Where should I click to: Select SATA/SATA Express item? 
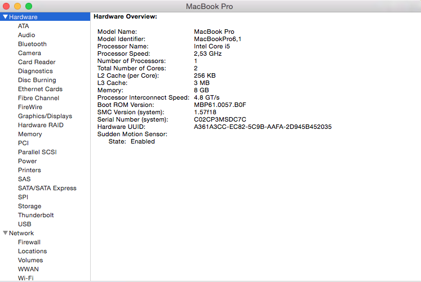pyautogui.click(x=47, y=188)
